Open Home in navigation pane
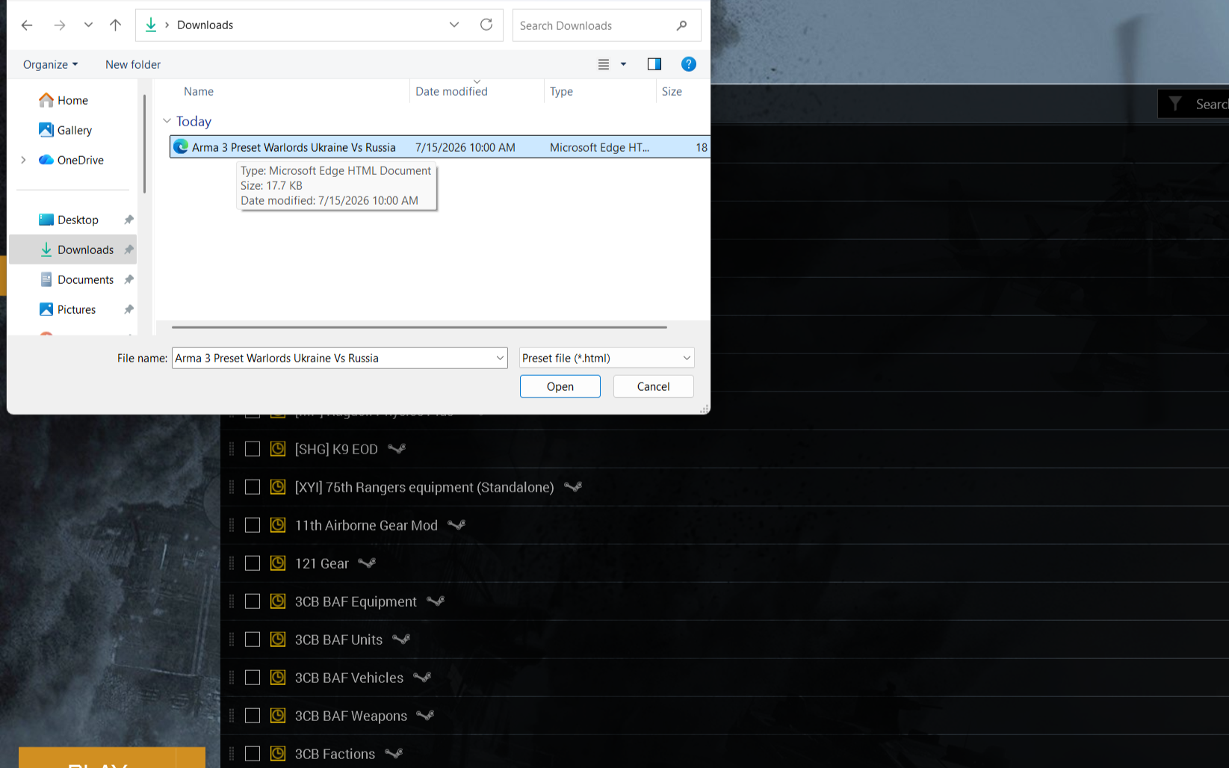Viewport: 1229px width, 768px height. tap(72, 100)
